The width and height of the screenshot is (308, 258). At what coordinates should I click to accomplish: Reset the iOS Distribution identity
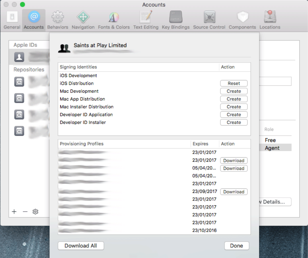[x=234, y=83]
